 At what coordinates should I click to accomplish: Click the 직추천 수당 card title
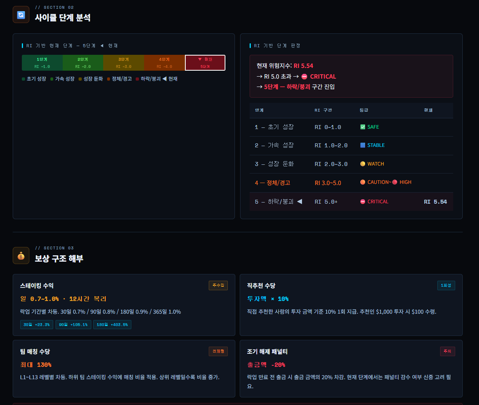click(x=261, y=286)
